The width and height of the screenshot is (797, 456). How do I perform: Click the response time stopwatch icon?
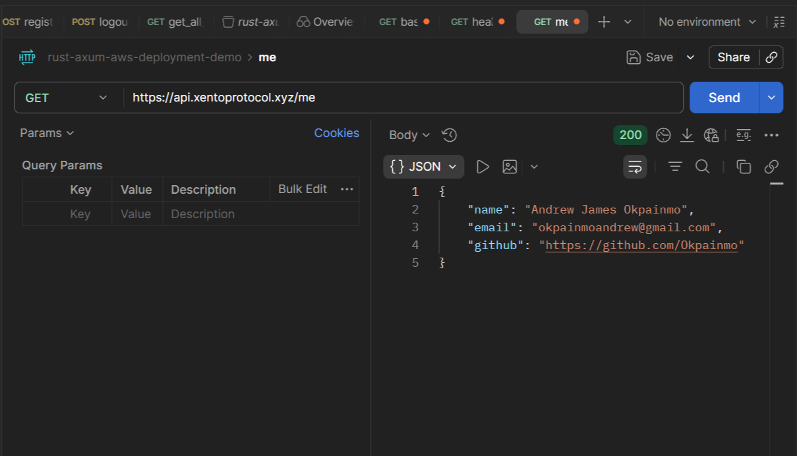(x=664, y=135)
